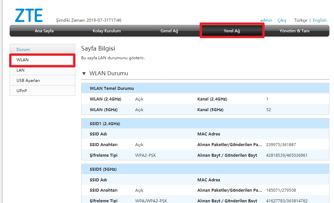The height and width of the screenshot is (203, 334).
Task: Switch to Kolay Kurulum tab
Action: point(107,31)
